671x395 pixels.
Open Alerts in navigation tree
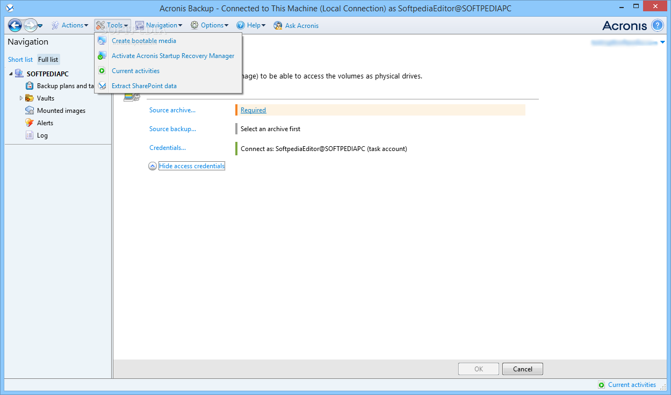[45, 123]
